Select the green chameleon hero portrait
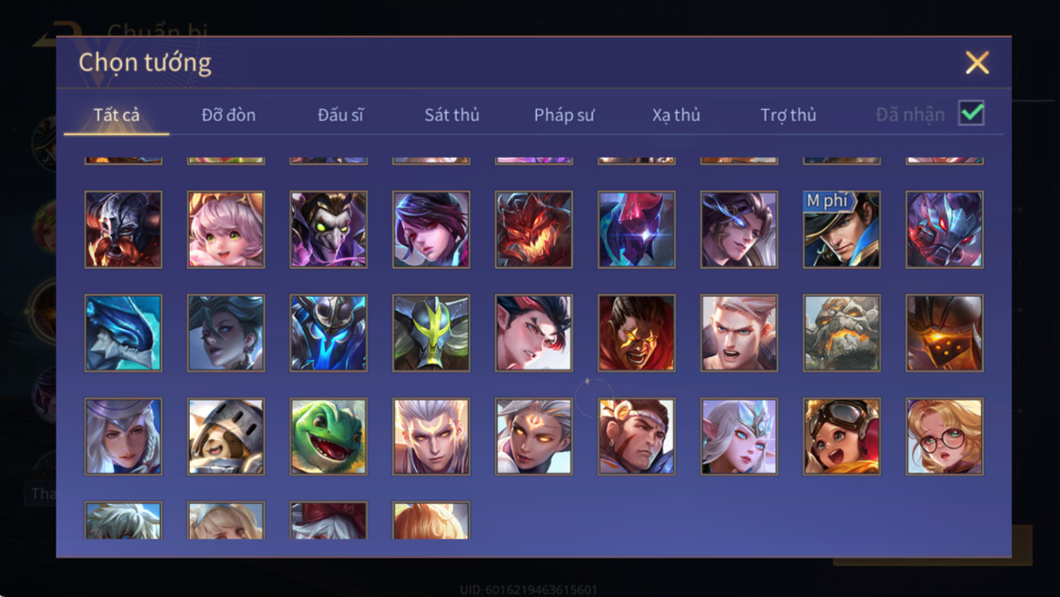The image size is (1060, 597). click(329, 436)
